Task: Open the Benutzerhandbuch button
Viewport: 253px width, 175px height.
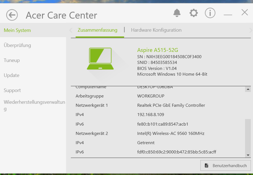Action: tap(226, 165)
